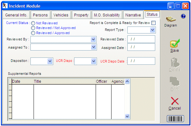The width and height of the screenshot is (191, 126).
Task: Click the up arrow in Supplemental Reports grid
Action: [127, 81]
